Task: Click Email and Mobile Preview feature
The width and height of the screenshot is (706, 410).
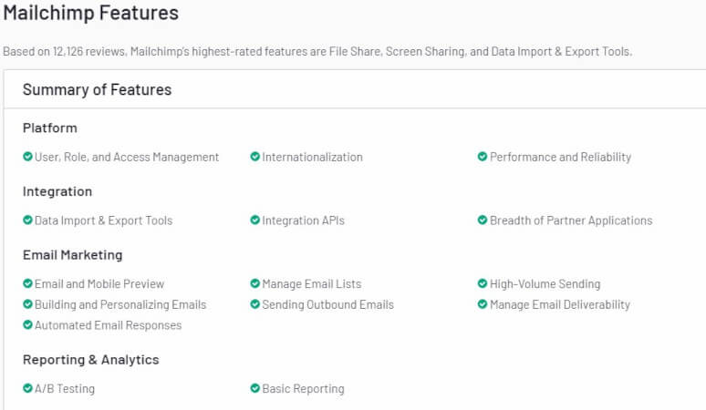Action: pyautogui.click(x=99, y=284)
